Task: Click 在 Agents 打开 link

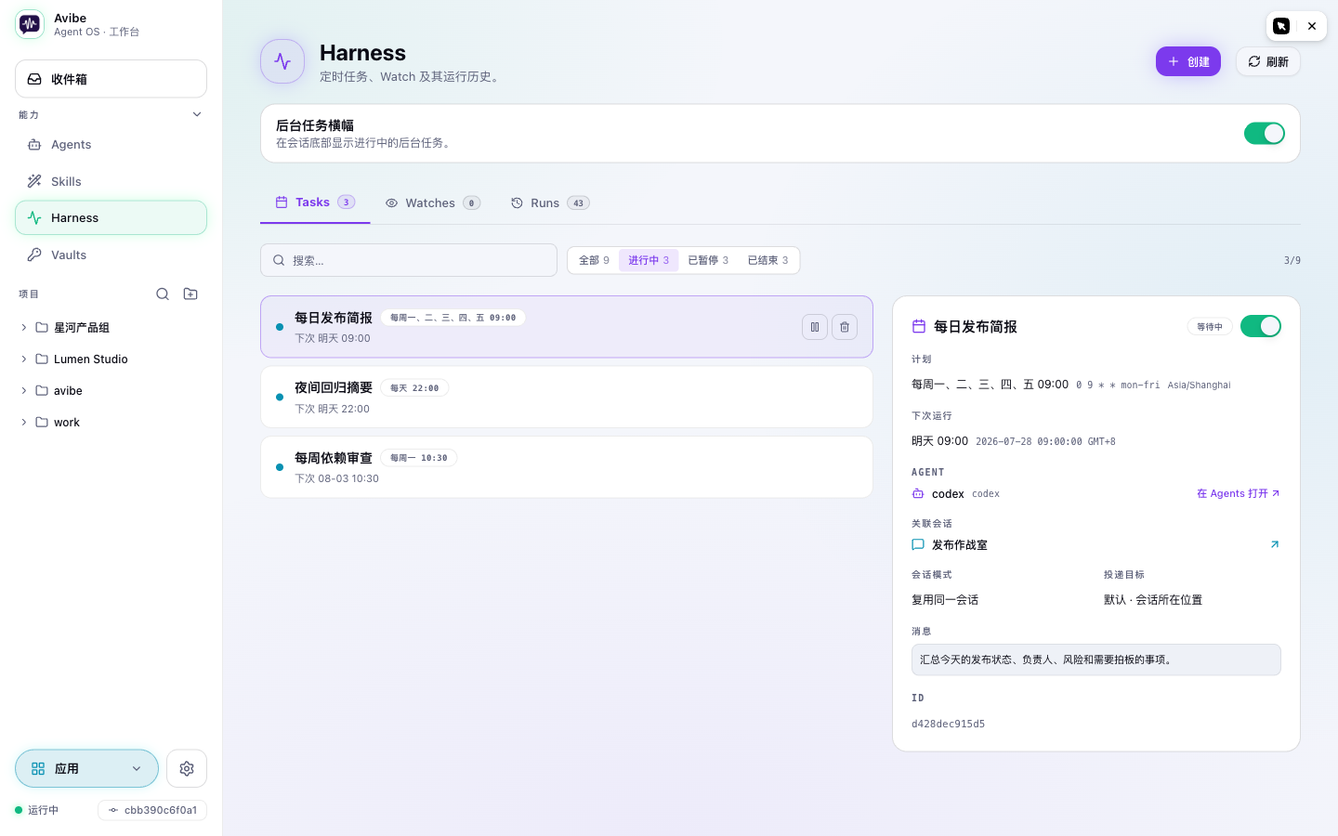Action: pyautogui.click(x=1238, y=493)
